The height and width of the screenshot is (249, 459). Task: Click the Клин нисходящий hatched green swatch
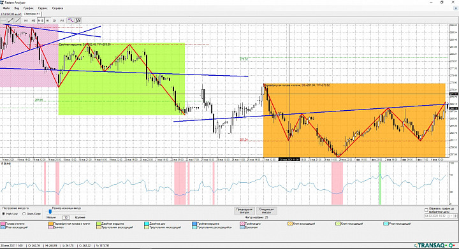(x=338, y=224)
